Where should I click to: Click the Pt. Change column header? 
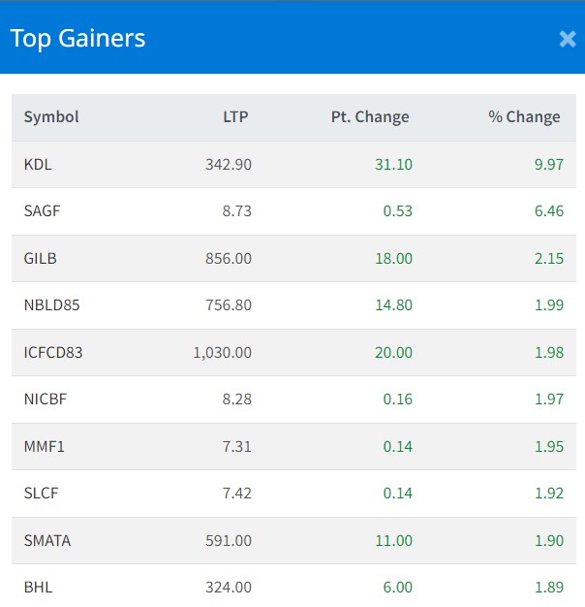[369, 117]
